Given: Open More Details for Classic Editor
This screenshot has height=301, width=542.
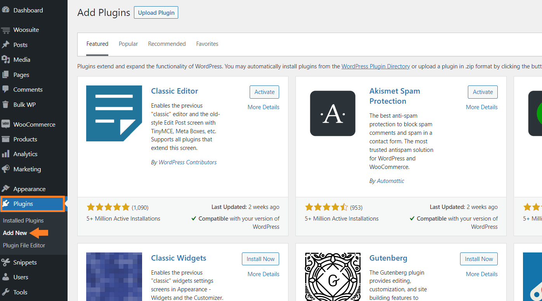Looking at the screenshot, I should pos(264,107).
